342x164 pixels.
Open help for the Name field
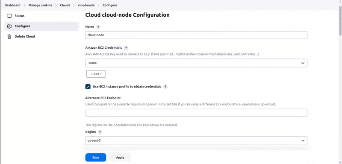[98, 27]
